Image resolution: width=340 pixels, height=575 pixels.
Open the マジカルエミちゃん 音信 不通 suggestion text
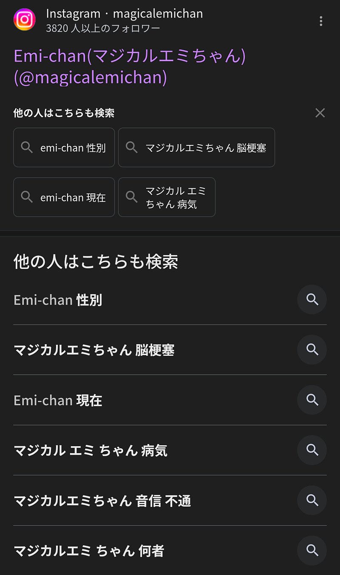pyautogui.click(x=102, y=501)
